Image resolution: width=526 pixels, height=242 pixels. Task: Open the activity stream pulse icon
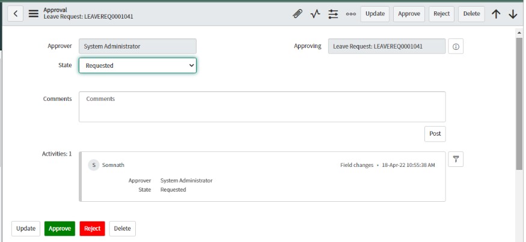315,14
